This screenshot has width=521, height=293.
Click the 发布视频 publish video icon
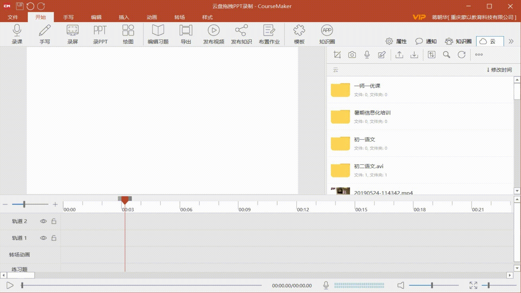[x=214, y=31]
